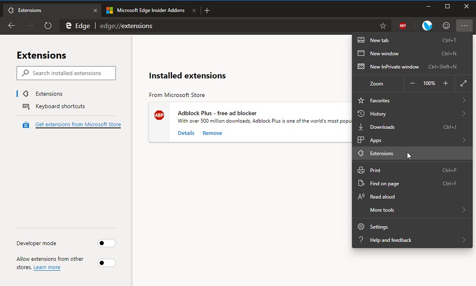476x286 pixels.
Task: Select New window from menu
Action: click(412, 54)
